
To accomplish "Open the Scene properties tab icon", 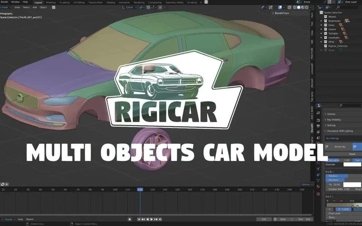I will pyautogui.click(x=319, y=138).
